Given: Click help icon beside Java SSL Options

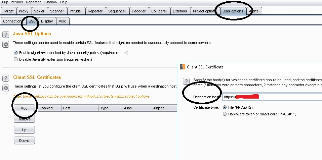Looking at the screenshot, I should coord(6,35).
